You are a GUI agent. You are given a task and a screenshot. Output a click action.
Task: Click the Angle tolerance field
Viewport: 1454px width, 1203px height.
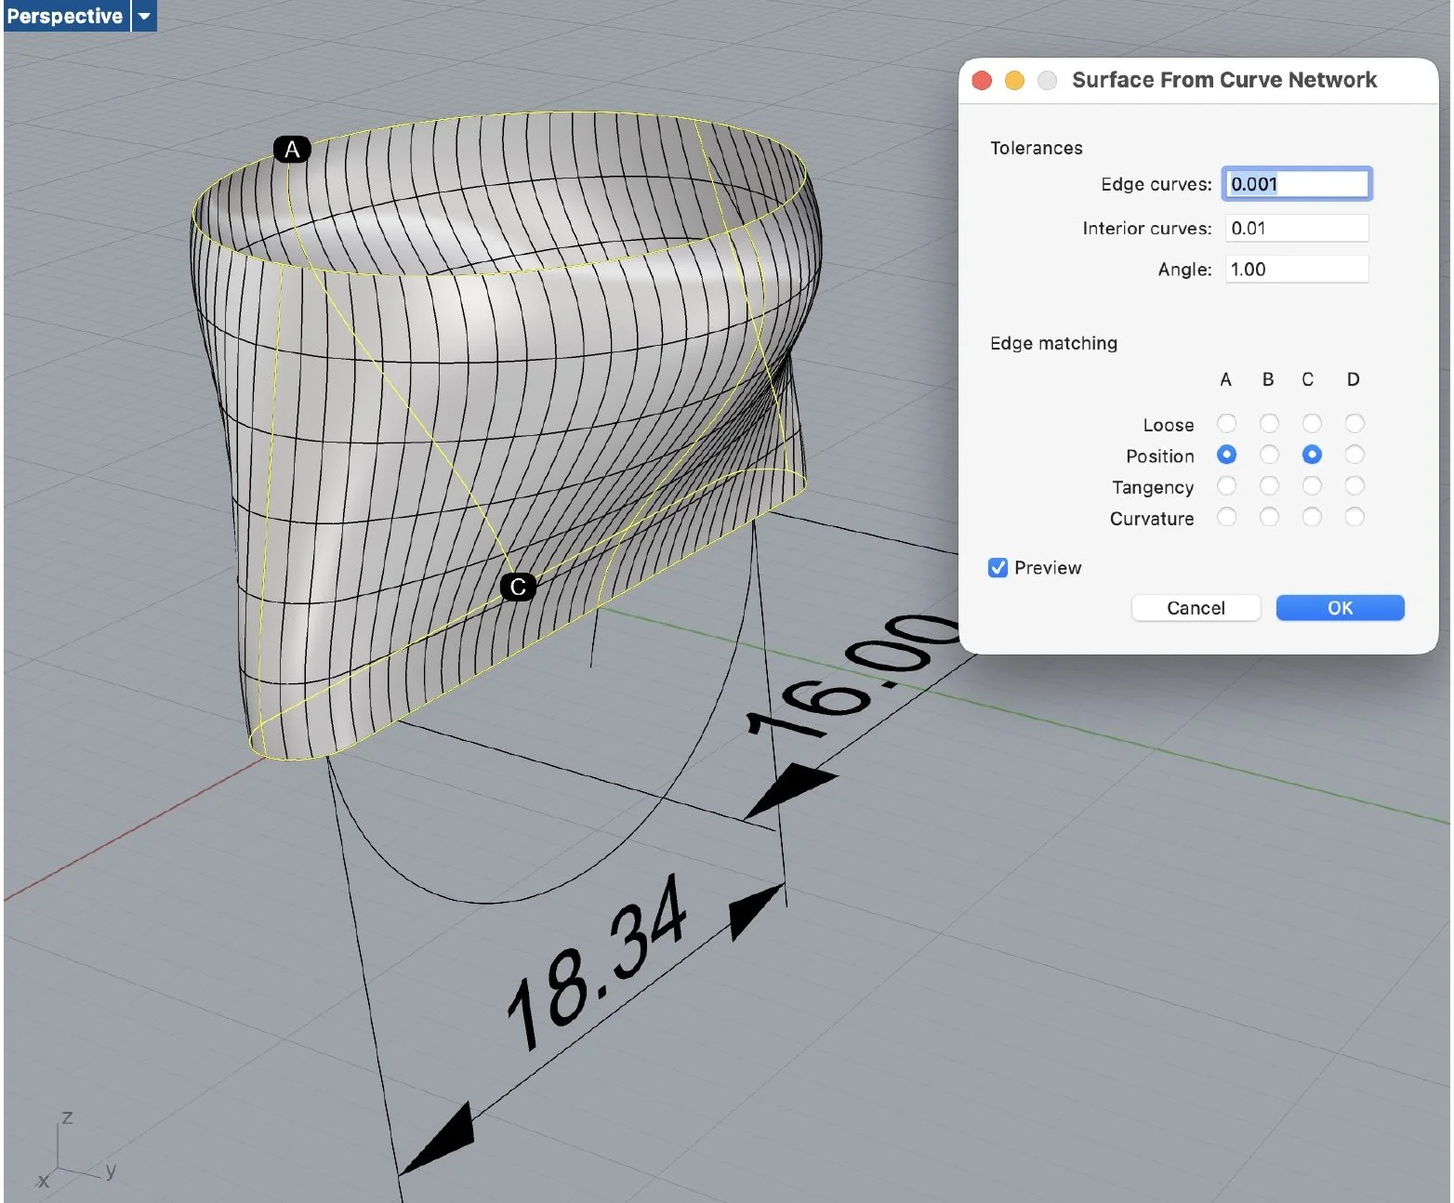(1297, 269)
